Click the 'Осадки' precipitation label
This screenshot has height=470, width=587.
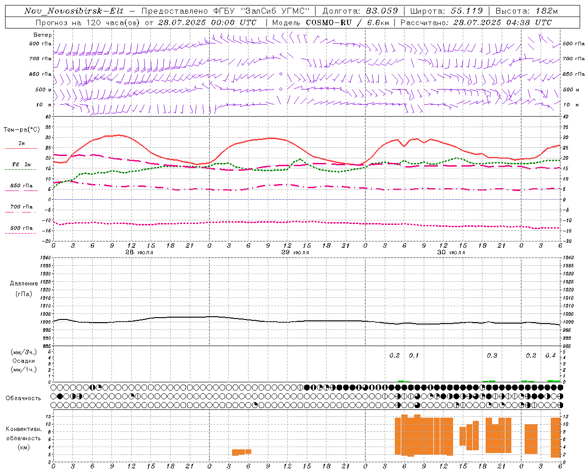click(x=23, y=361)
